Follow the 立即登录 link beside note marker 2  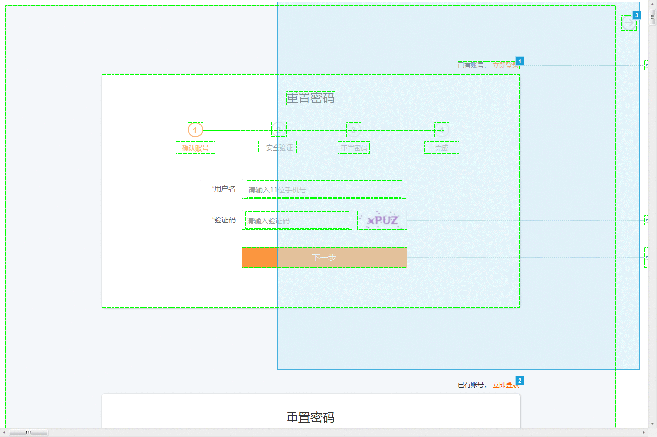coord(506,385)
